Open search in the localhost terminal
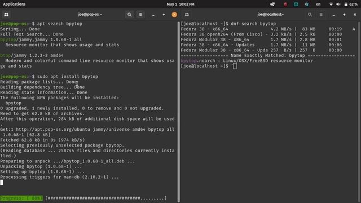Image resolution: width=361 pixels, height=203 pixels. tap(310, 15)
